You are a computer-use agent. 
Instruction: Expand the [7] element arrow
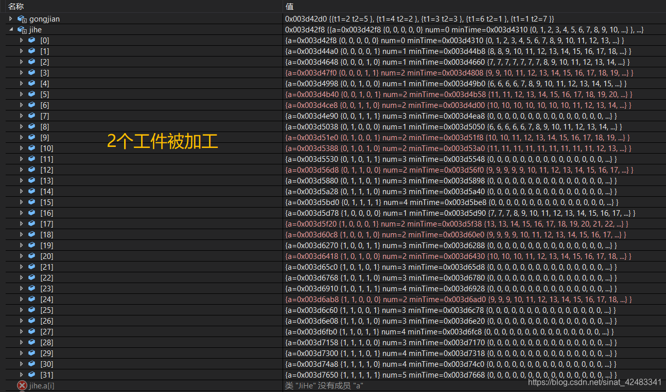click(21, 116)
